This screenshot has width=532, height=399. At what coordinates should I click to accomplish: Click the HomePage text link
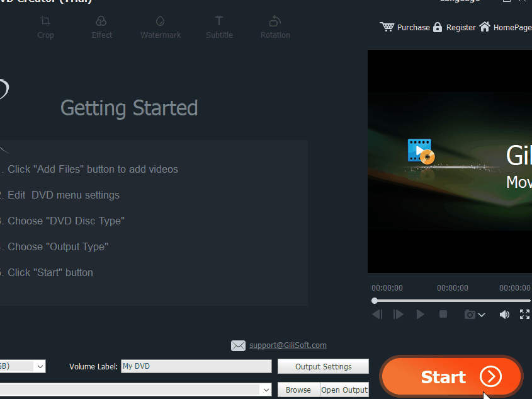point(512,28)
